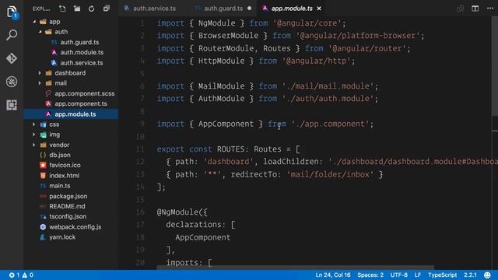The width and height of the screenshot is (498, 280).
Task: Click the New Folder icon in explorer header
Action: tap(77, 9)
